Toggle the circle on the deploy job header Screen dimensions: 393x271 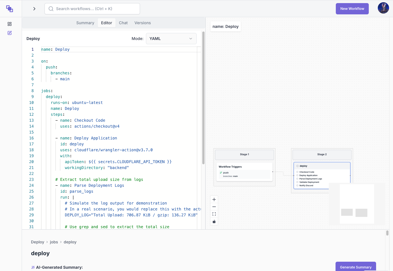coord(297,166)
